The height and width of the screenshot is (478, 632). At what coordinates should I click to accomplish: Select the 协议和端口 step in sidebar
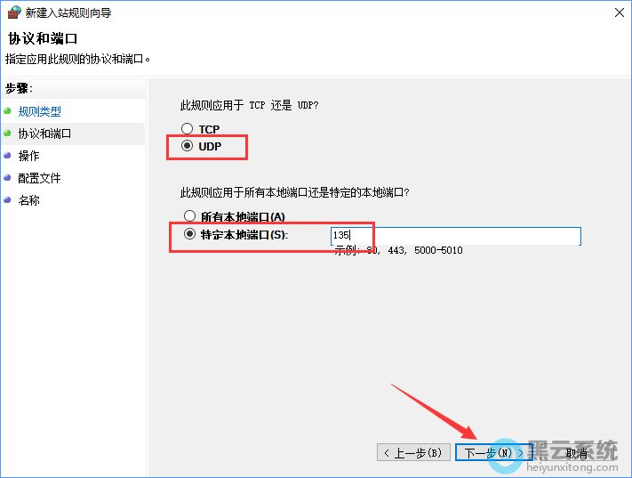44,134
